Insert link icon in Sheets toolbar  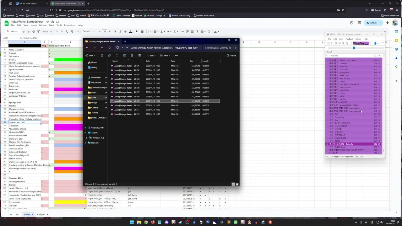coord(182,31)
